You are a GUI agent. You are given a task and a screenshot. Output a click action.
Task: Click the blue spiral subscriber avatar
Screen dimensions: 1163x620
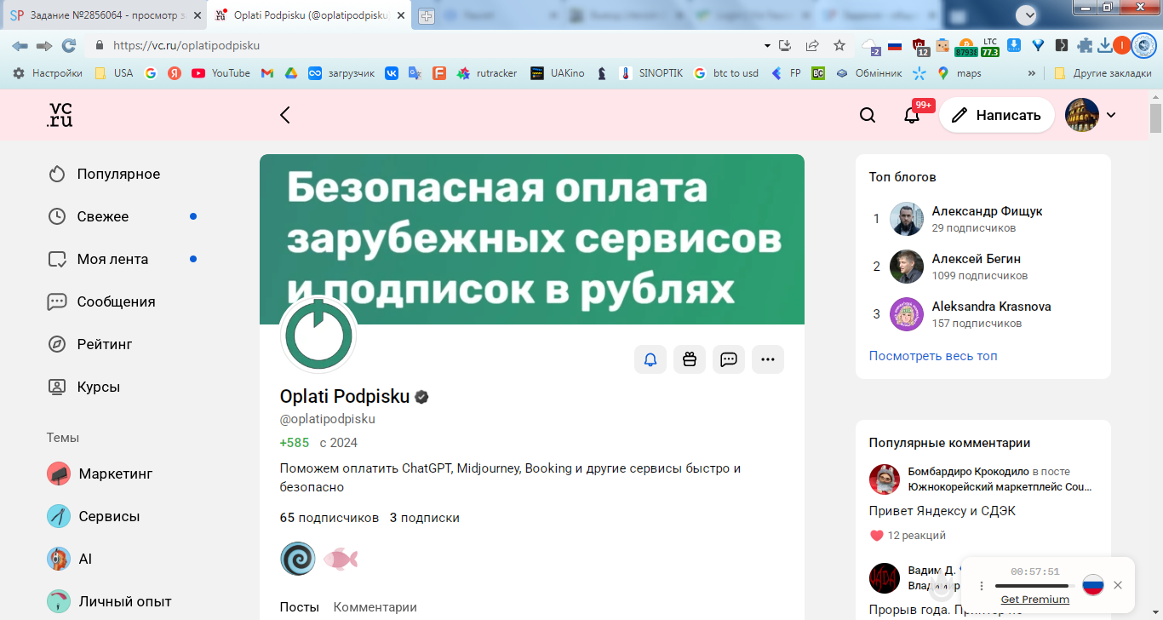pyautogui.click(x=298, y=559)
